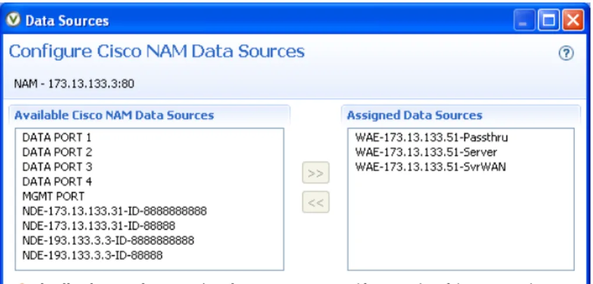
Task: Select NDE-173.13.133.31-ID-8888888888 entry
Action: pos(115,210)
